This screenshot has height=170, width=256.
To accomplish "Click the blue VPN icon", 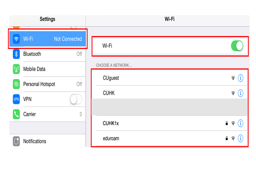I will click(x=16, y=99).
